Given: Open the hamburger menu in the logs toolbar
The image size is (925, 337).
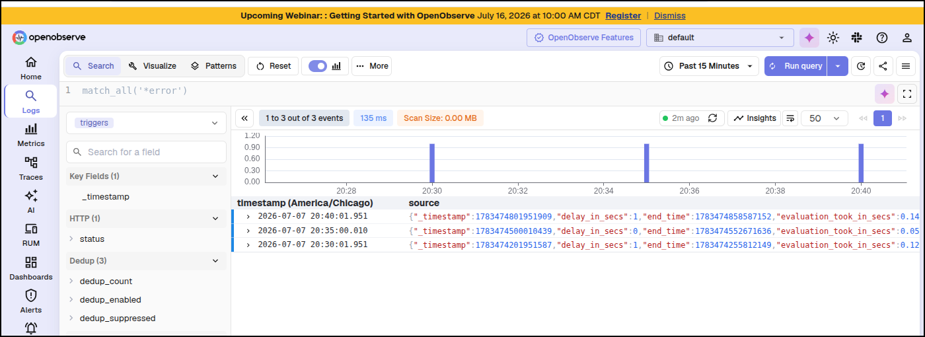Looking at the screenshot, I should tap(906, 66).
